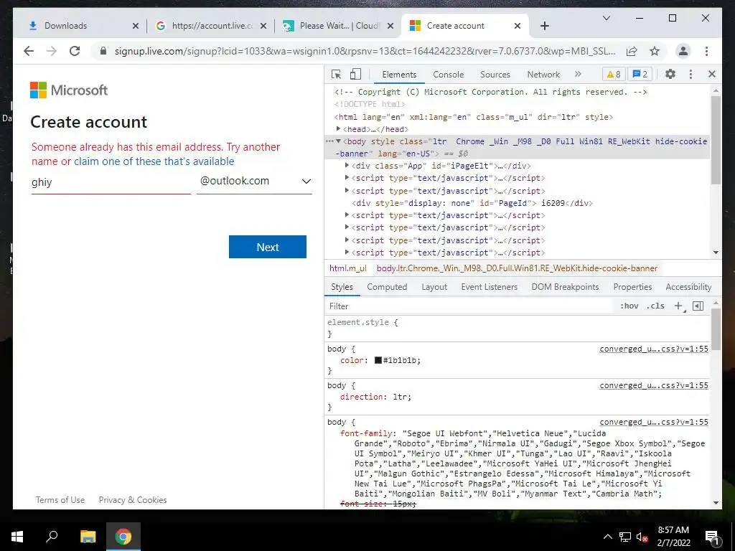Select html.m_ul breadcrumb
Viewport: 735px width, 551px height.
(348, 268)
